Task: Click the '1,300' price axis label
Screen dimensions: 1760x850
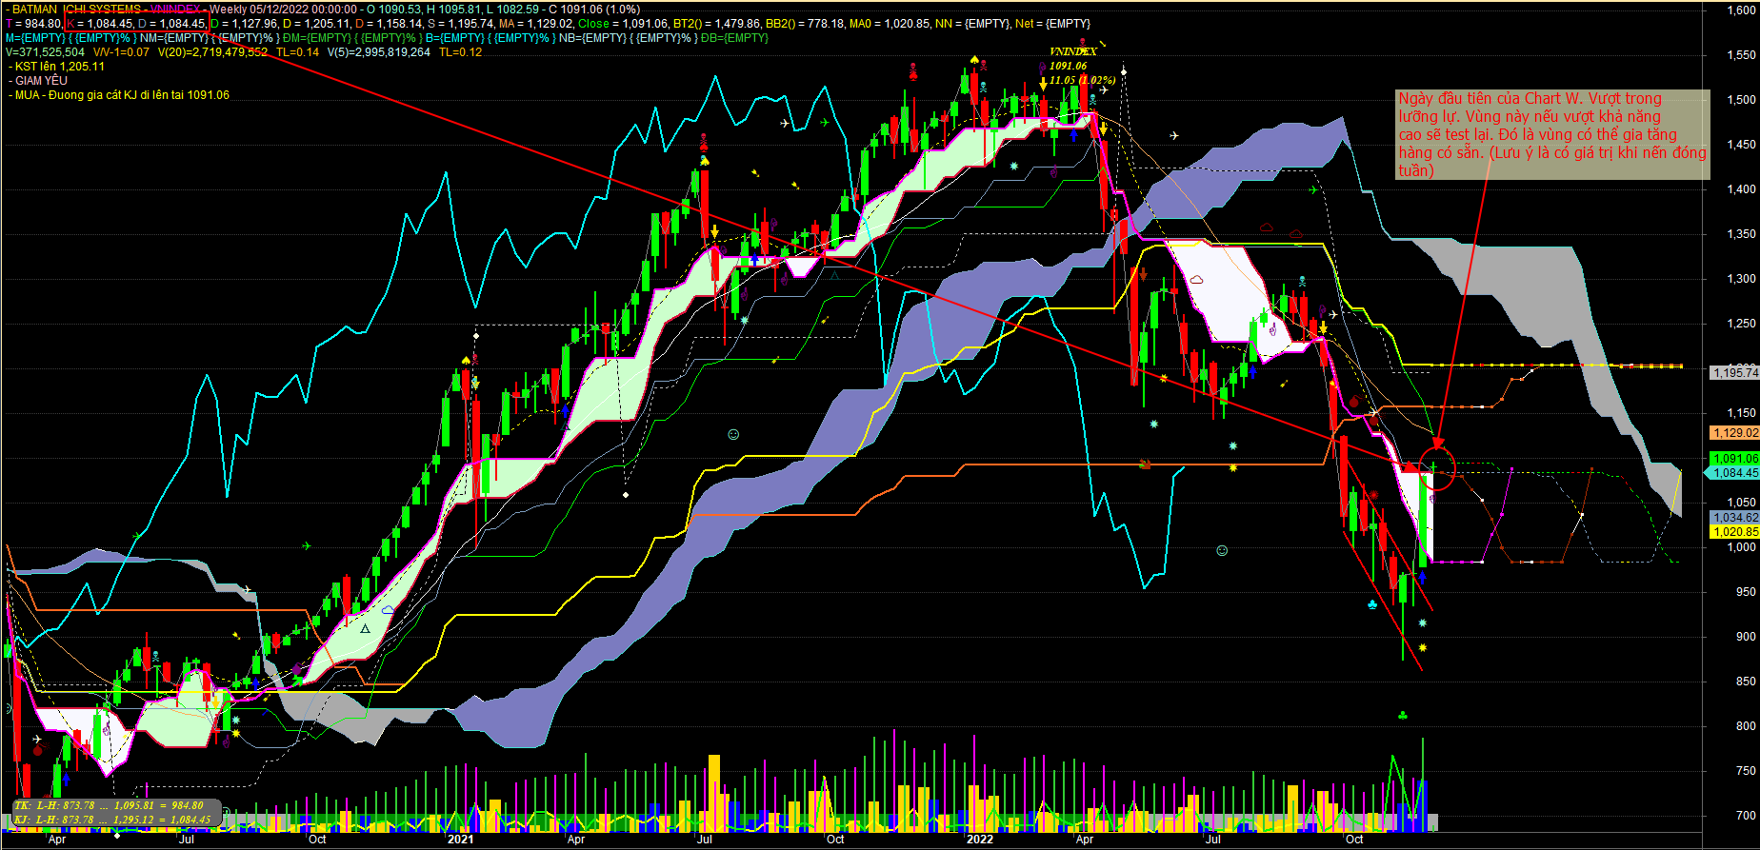Action: pos(1741,279)
